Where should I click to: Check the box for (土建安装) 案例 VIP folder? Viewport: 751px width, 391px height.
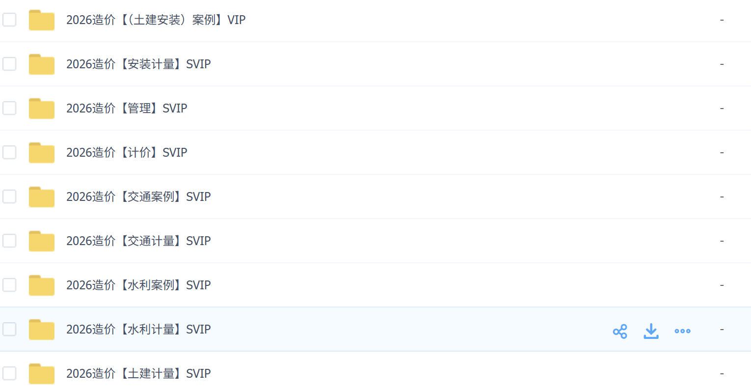[x=9, y=20]
